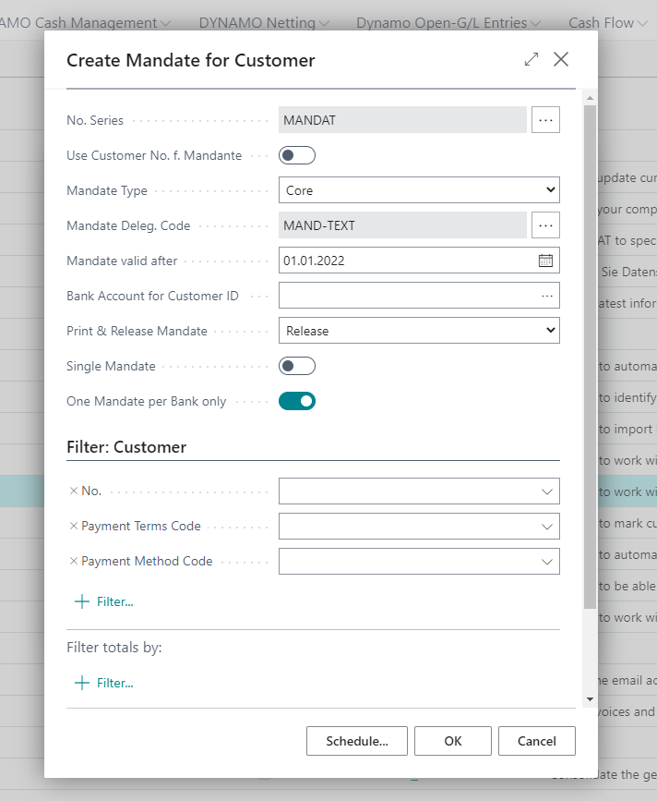
Task: Add a Customer filter via plus icon
Action: tap(81, 601)
